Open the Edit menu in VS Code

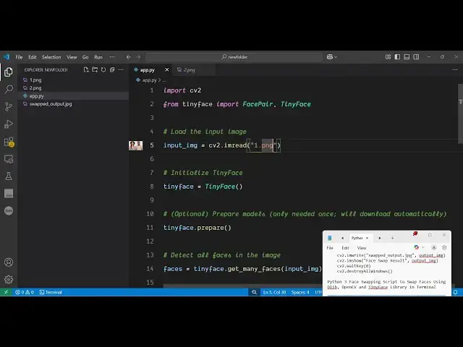(32, 57)
